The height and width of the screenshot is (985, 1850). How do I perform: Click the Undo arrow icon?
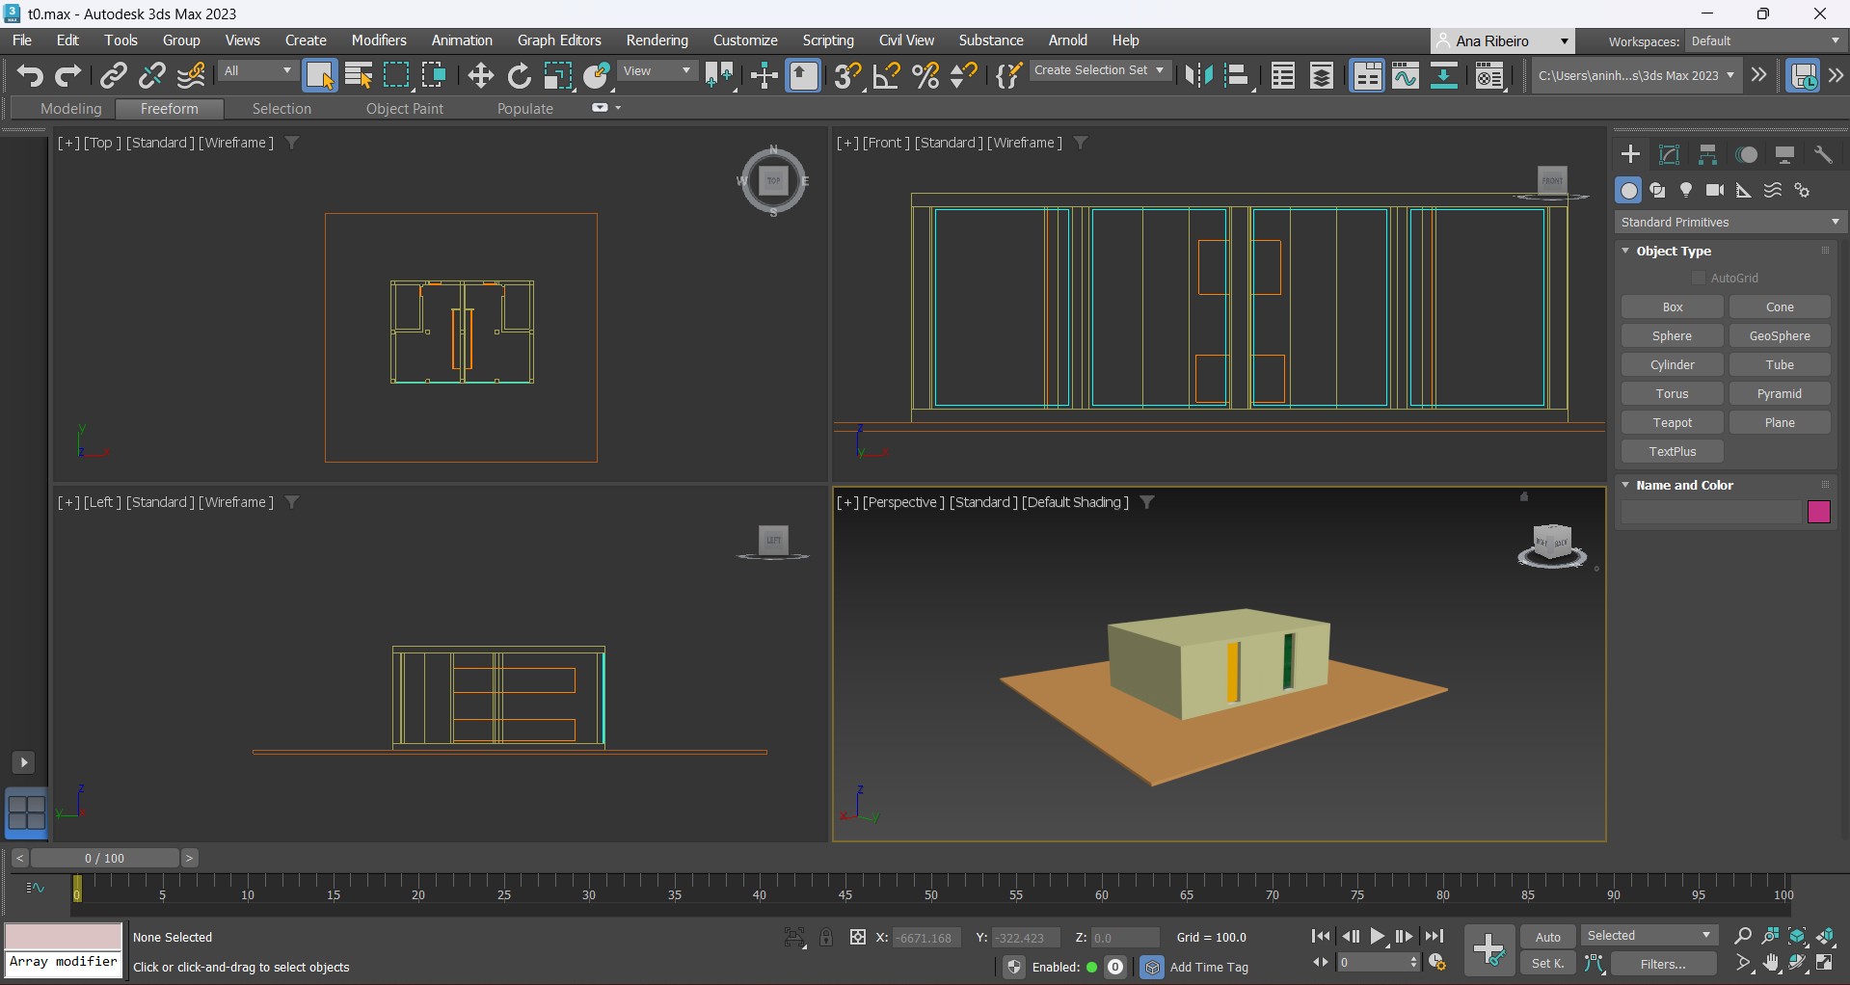click(29, 75)
